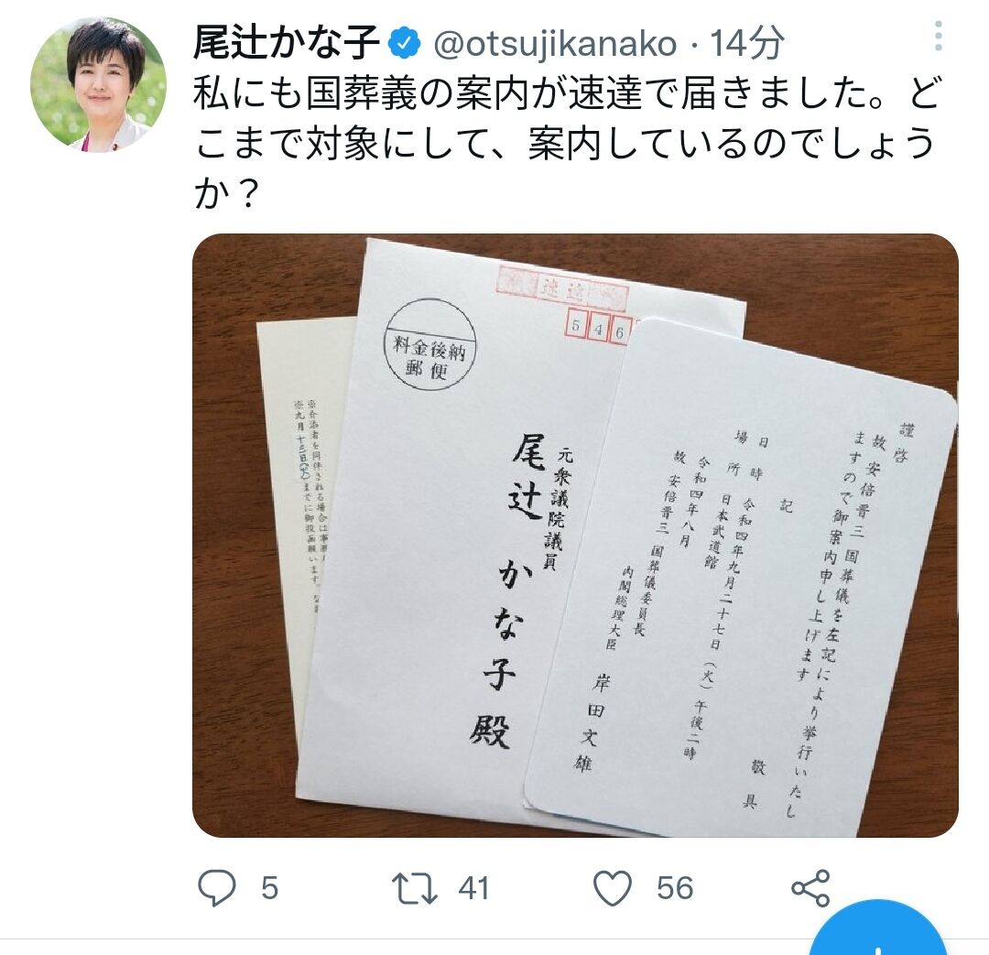Tap the retweet count 41
The width and height of the screenshot is (989, 955).
tap(473, 888)
